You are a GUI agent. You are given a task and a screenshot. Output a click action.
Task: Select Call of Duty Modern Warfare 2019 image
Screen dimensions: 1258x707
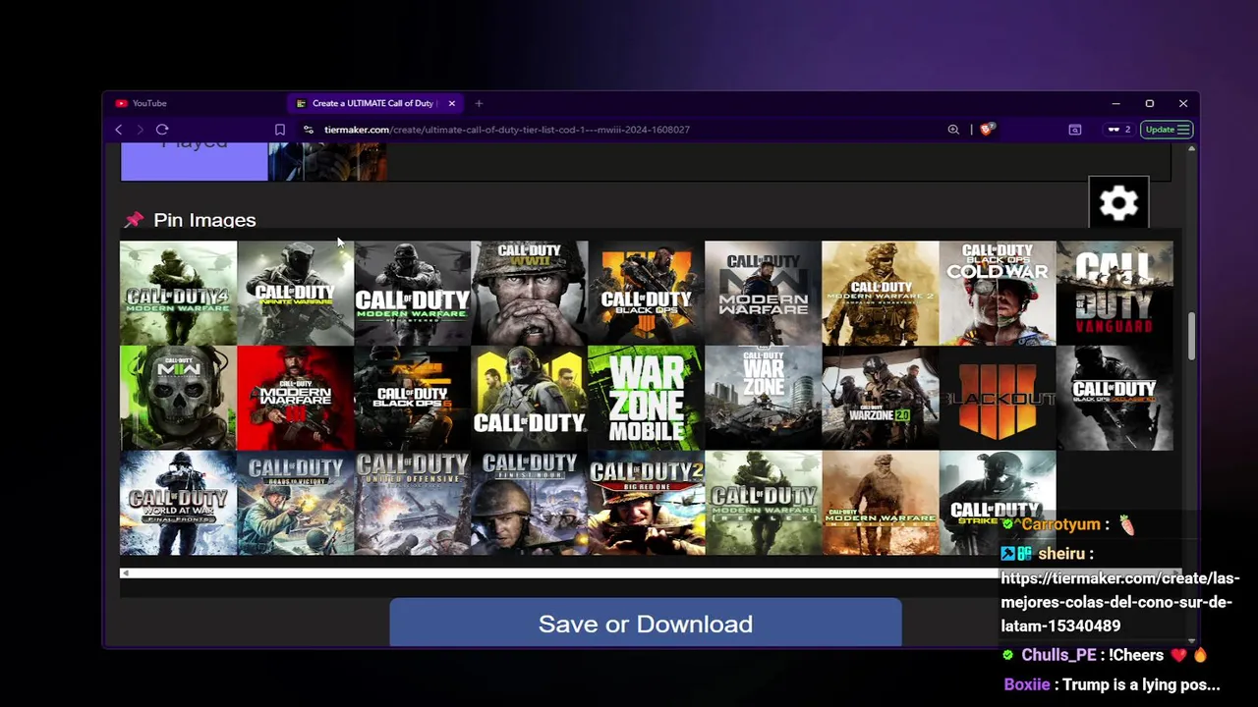click(763, 293)
